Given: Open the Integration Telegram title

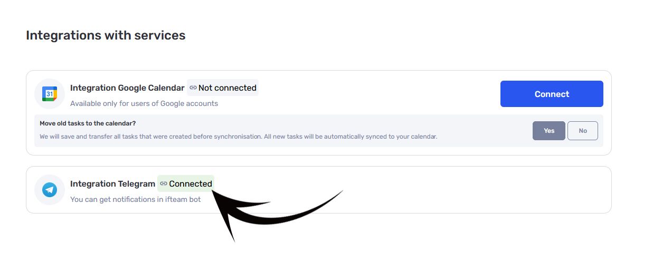Looking at the screenshot, I should coord(112,184).
